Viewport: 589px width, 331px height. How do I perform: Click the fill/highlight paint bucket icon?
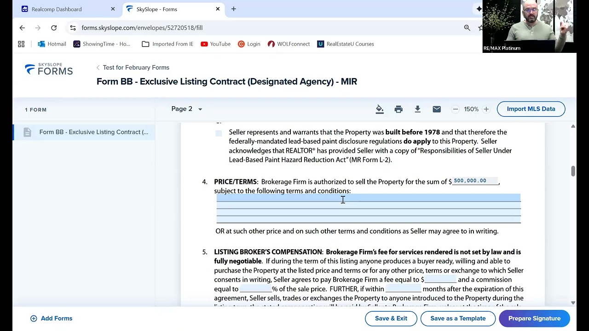[x=380, y=109]
